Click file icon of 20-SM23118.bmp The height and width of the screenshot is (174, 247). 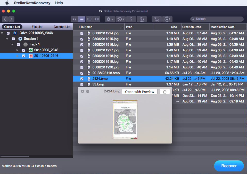click(89, 73)
